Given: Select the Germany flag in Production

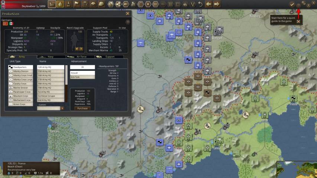Looking at the screenshot, I should pos(6,23).
